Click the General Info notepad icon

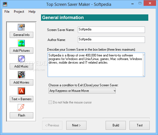pyautogui.click(x=21, y=27)
